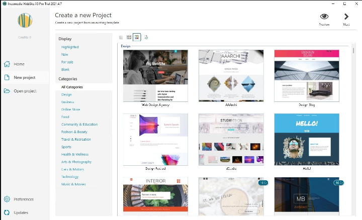Filter by Arts & Photography category
Viewport: 362px width, 220px height.
(x=76, y=162)
